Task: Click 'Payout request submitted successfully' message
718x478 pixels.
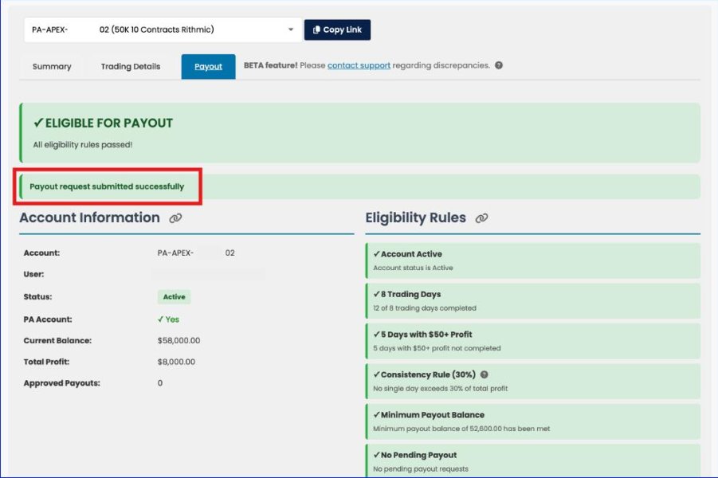Action: [x=107, y=186]
